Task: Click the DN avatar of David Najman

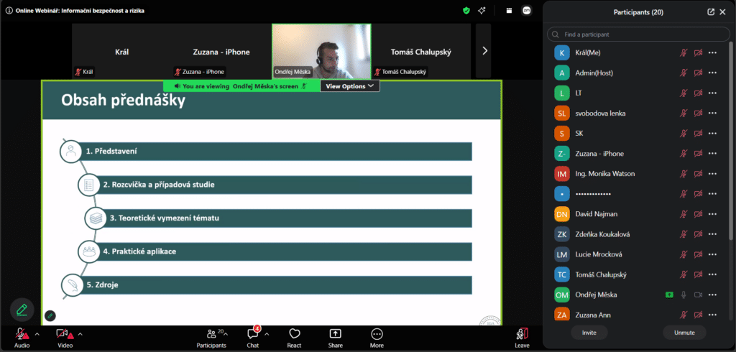Action: (x=562, y=214)
